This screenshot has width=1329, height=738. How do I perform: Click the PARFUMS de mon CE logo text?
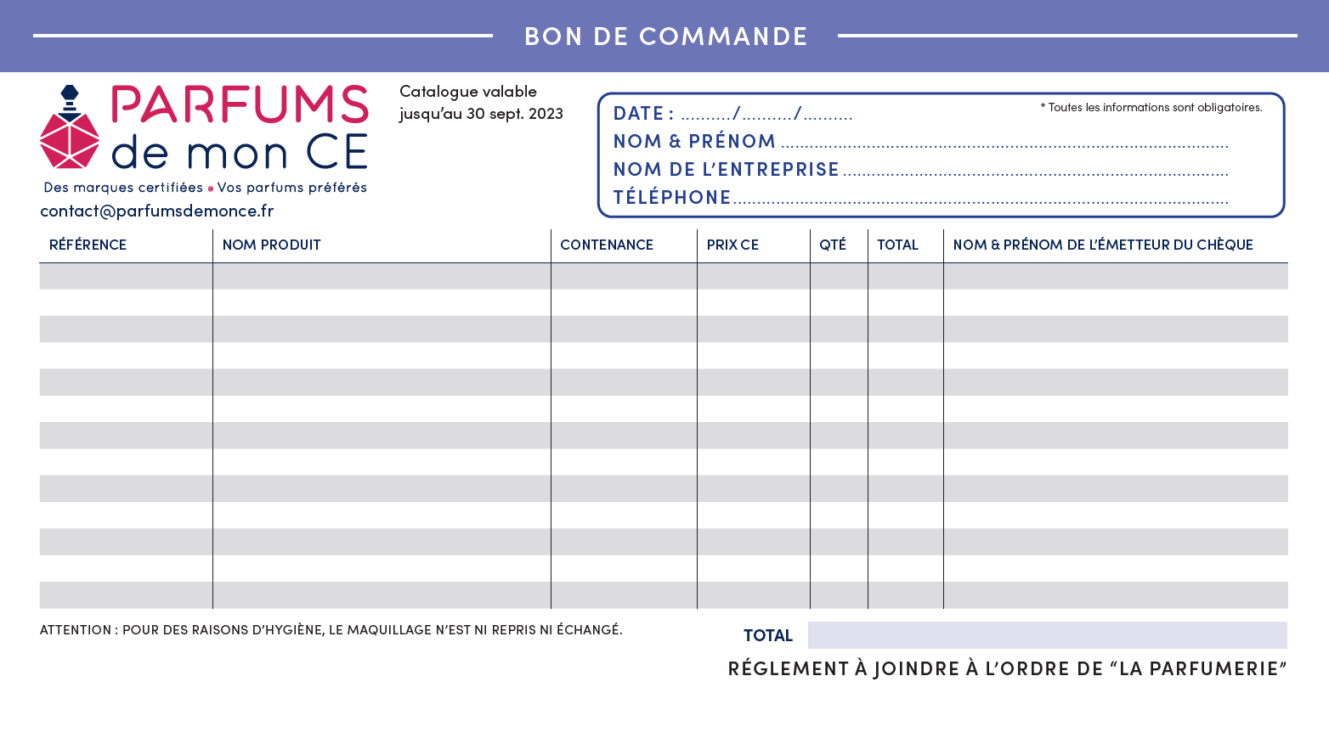[240, 127]
